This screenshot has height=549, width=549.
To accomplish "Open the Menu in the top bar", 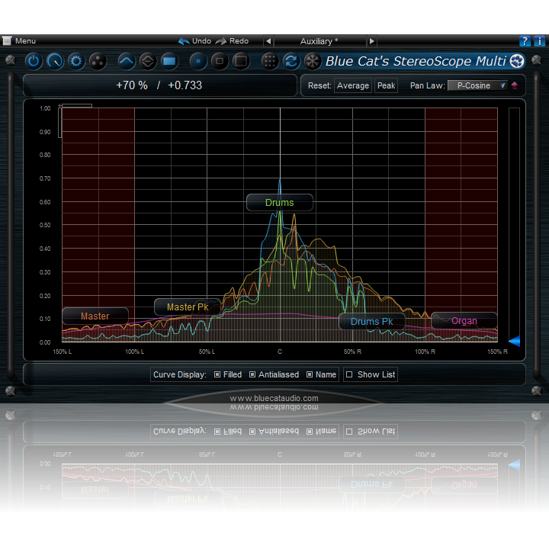I will click(x=19, y=41).
